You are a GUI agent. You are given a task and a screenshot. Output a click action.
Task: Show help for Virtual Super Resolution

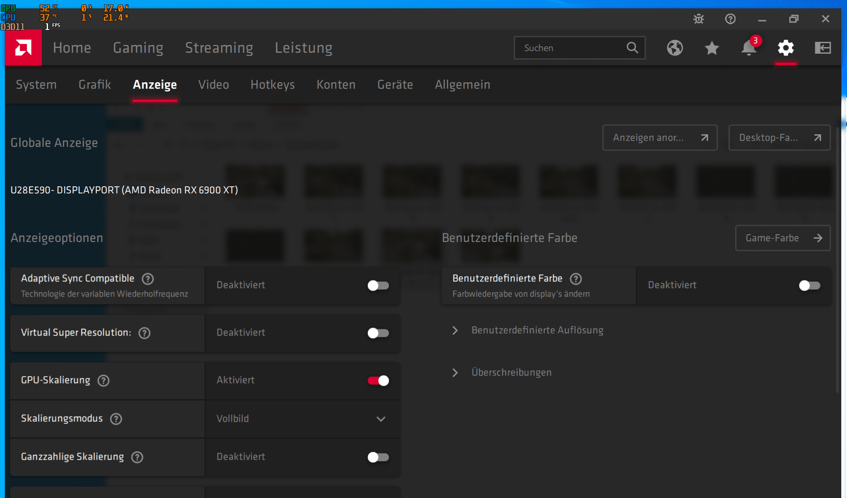coord(144,333)
